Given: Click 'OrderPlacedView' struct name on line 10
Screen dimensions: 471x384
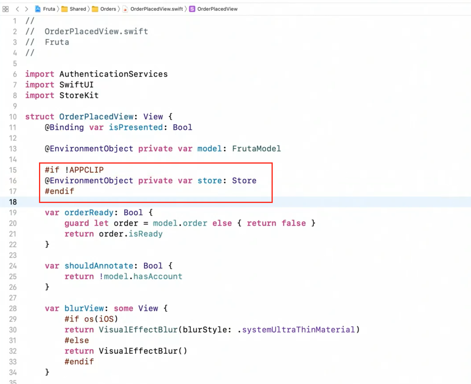Looking at the screenshot, I should pyautogui.click(x=96, y=117).
